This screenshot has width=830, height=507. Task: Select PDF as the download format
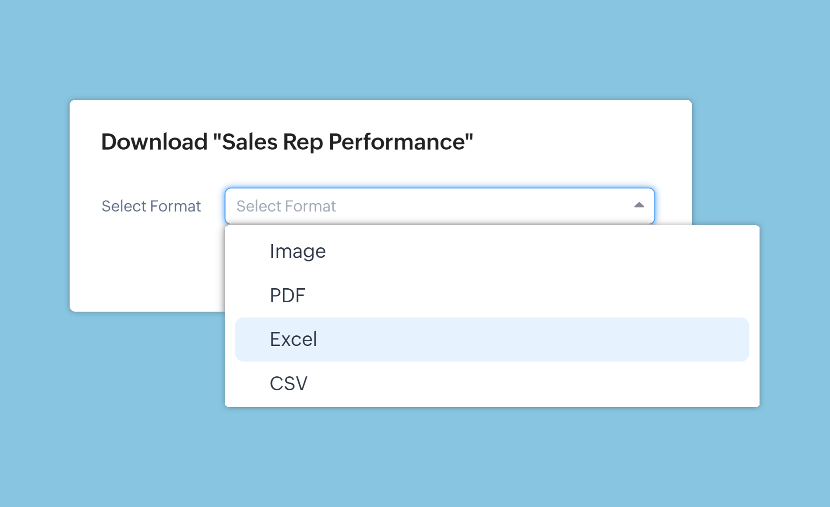point(287,296)
